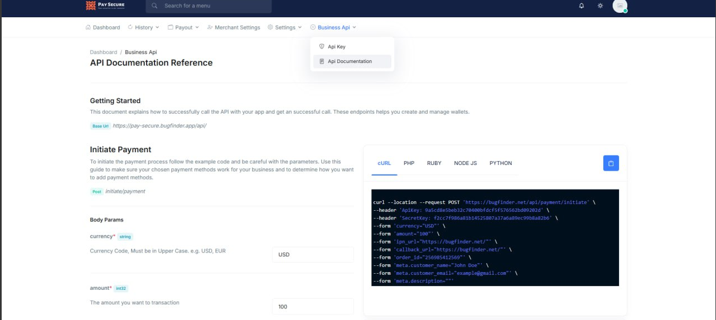Viewport: 716px width, 320px height.
Task: Click the string type badge beside currency
Action: click(125, 237)
